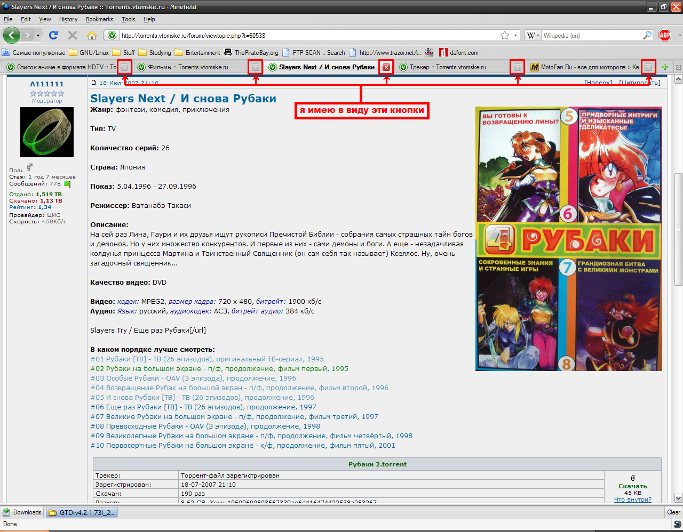Open user profile A111111 link
683x532 pixels.
coord(47,84)
